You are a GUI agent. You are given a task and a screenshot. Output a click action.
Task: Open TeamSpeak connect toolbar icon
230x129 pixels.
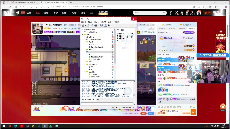(x=83, y=25)
